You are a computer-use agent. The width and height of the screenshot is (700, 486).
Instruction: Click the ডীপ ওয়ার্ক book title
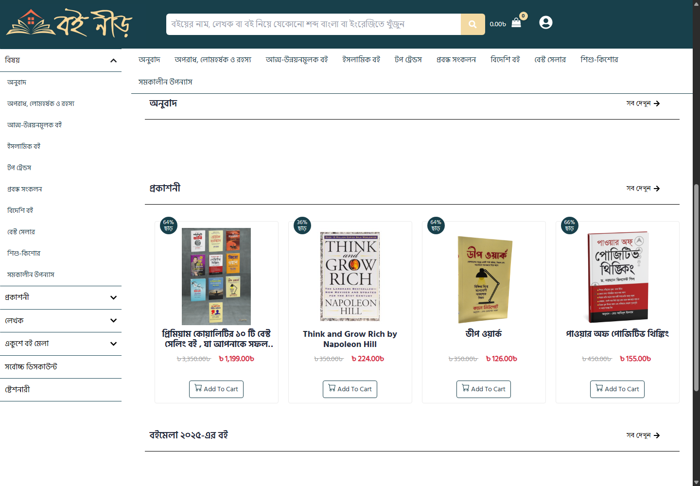point(484,334)
